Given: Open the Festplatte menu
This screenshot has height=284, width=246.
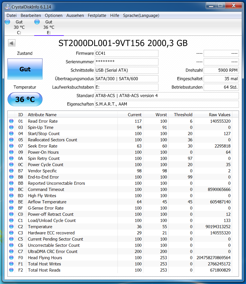Looking at the screenshot, I should (x=97, y=16).
